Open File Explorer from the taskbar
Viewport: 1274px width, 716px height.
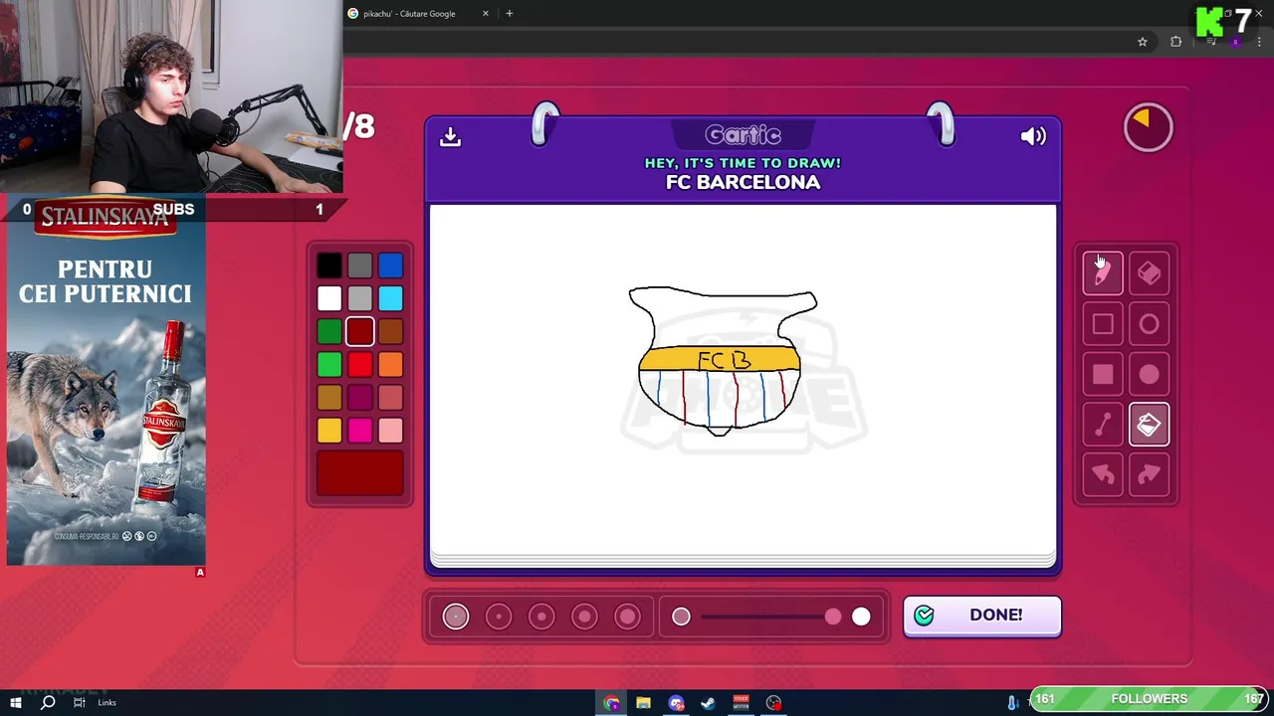(644, 703)
